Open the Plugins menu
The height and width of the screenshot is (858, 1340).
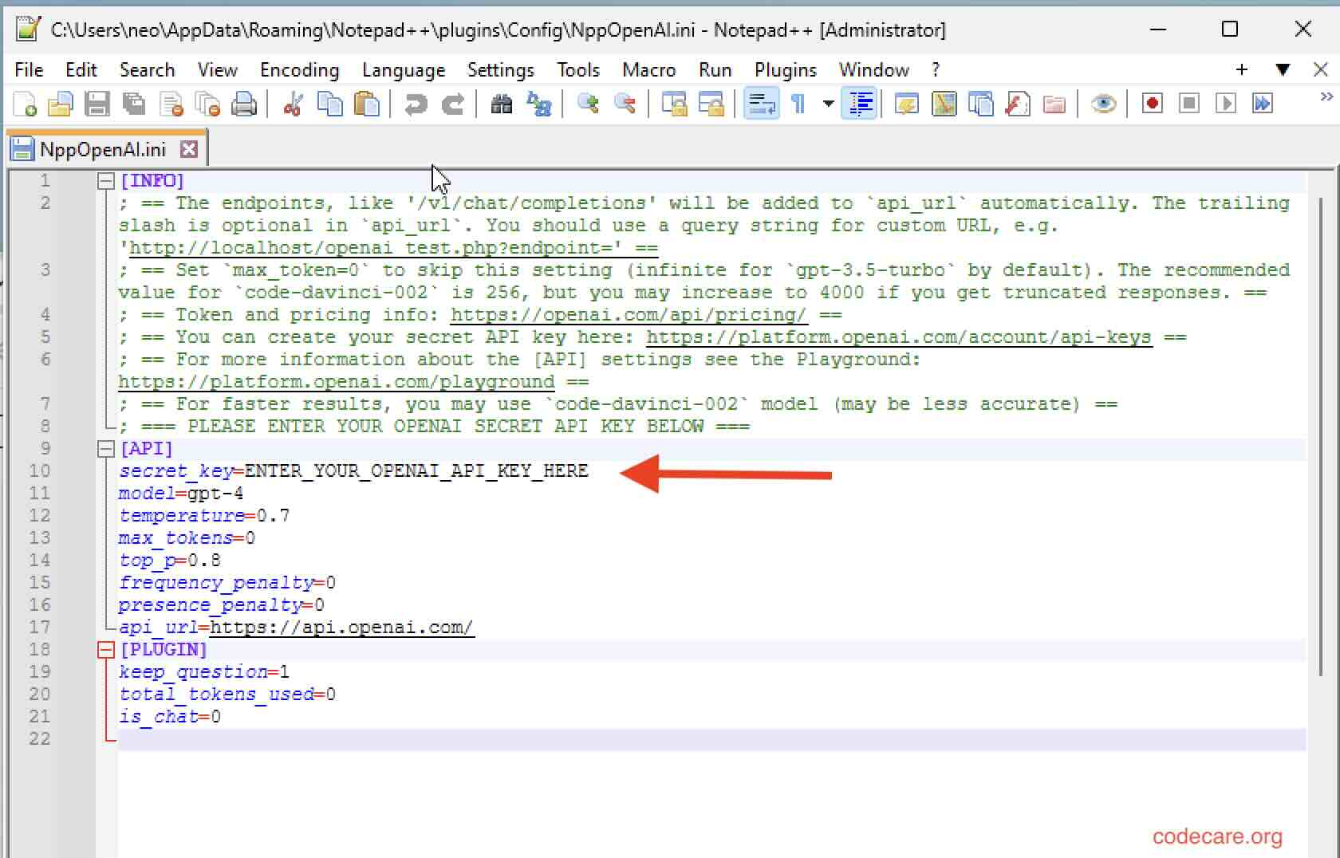(x=785, y=70)
